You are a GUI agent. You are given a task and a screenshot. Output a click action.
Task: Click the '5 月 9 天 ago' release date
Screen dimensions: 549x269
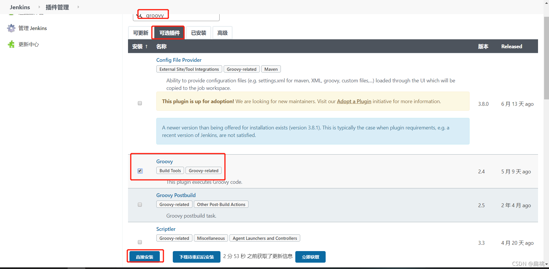click(516, 172)
